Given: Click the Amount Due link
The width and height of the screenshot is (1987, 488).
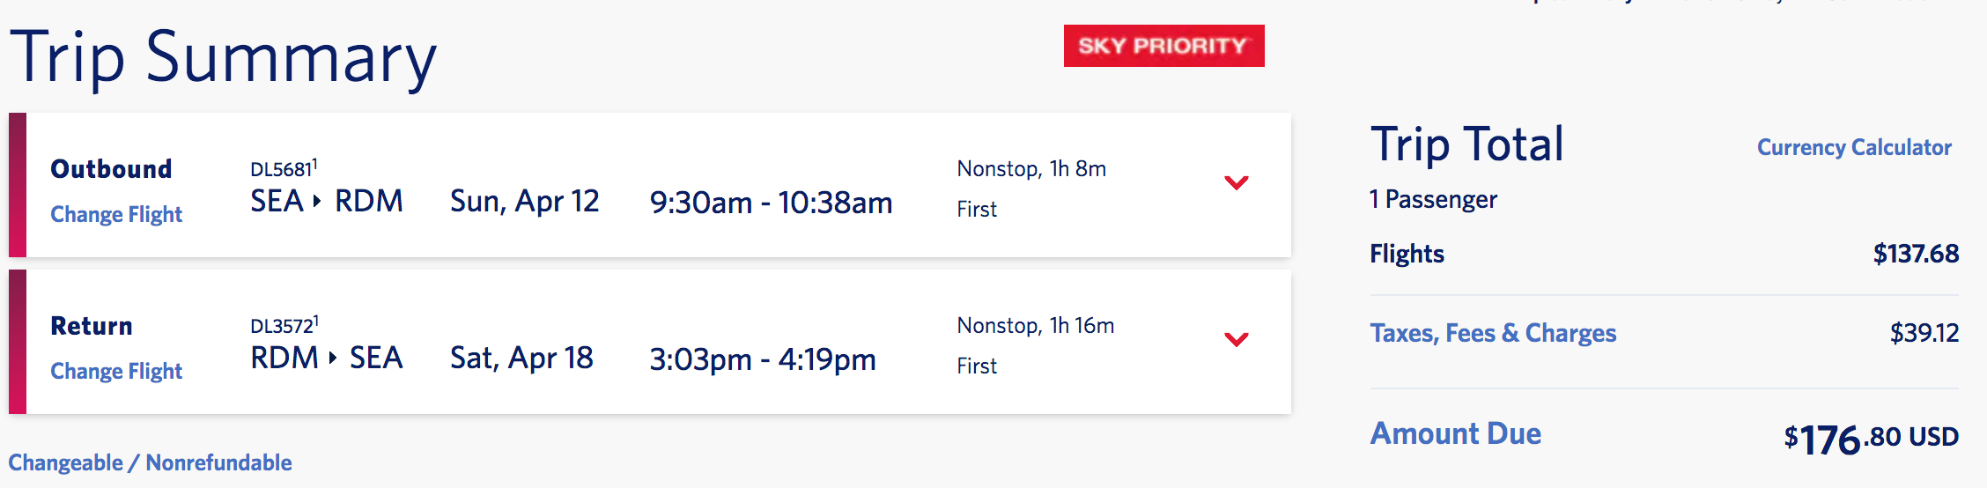Looking at the screenshot, I should click(x=1455, y=433).
